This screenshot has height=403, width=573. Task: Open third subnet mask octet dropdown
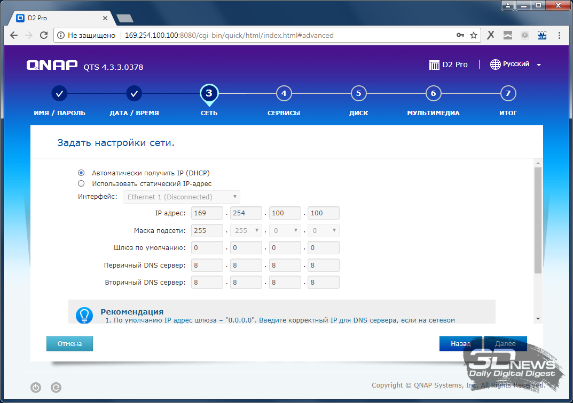[285, 230]
